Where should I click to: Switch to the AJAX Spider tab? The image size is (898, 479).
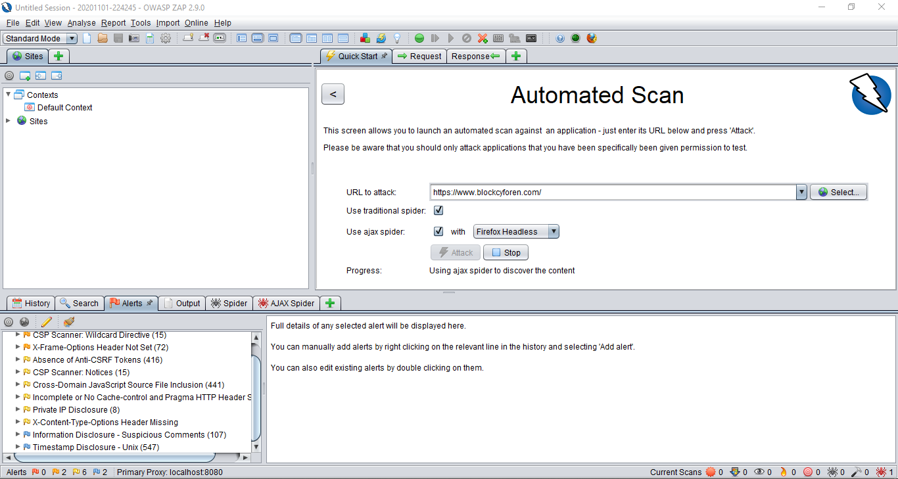coord(286,303)
